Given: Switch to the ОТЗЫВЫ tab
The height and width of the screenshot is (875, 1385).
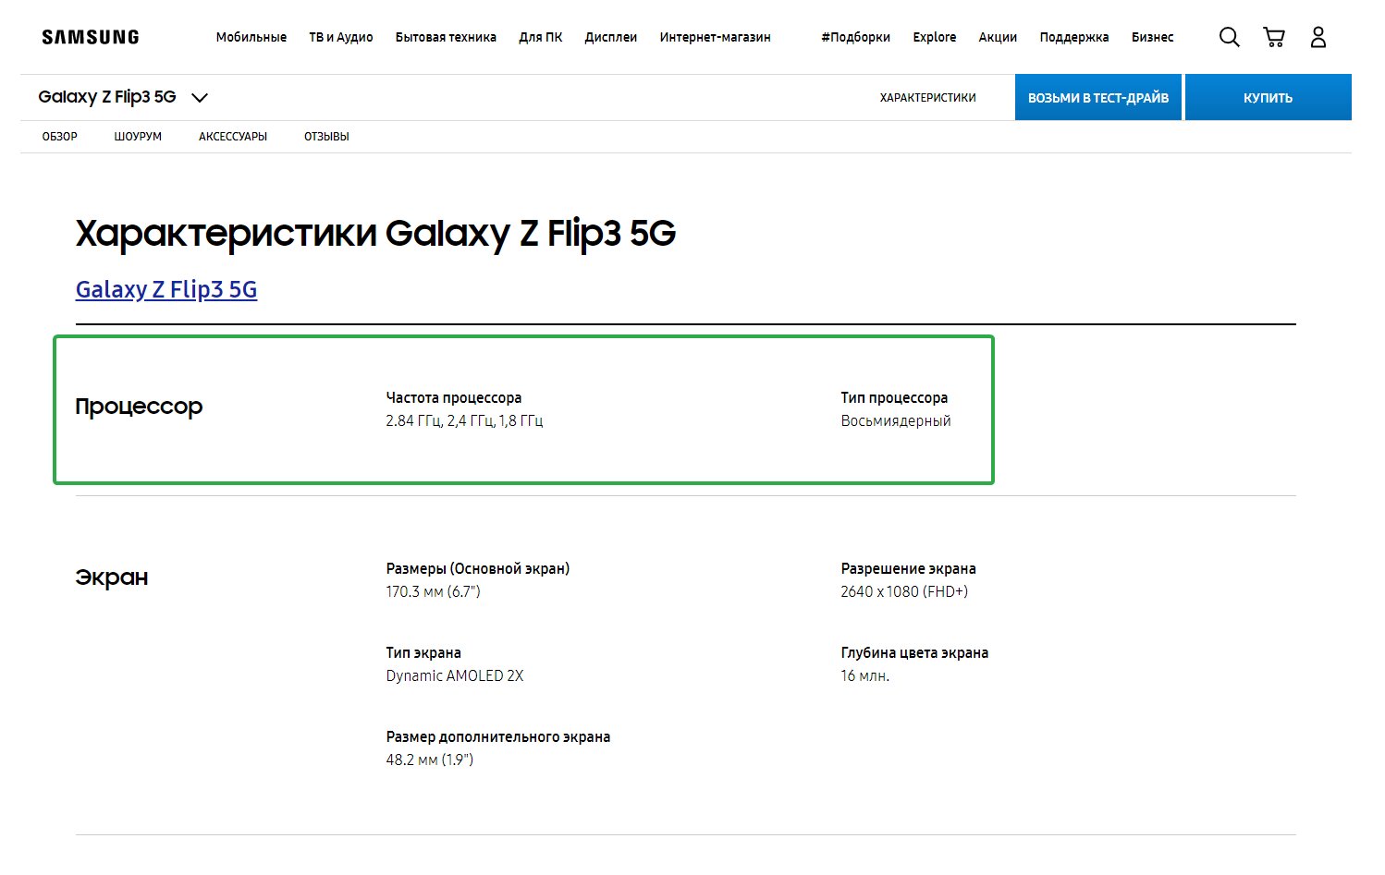Looking at the screenshot, I should click(326, 137).
